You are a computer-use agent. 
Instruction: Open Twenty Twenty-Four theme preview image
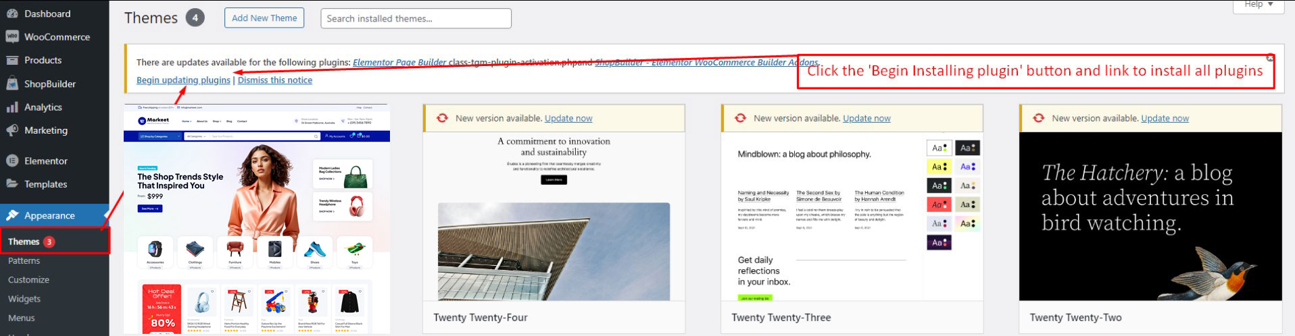click(x=554, y=216)
